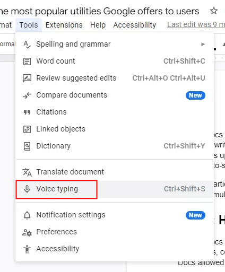
Task: Click the Dictionary book icon
Action: [27, 146]
